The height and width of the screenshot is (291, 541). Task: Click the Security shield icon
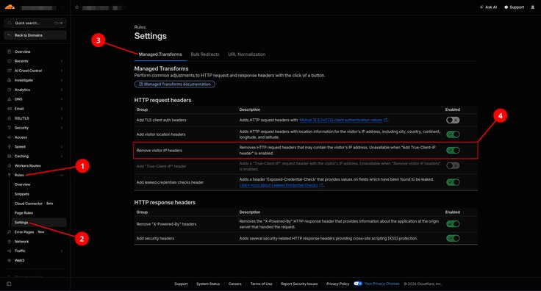[10, 128]
